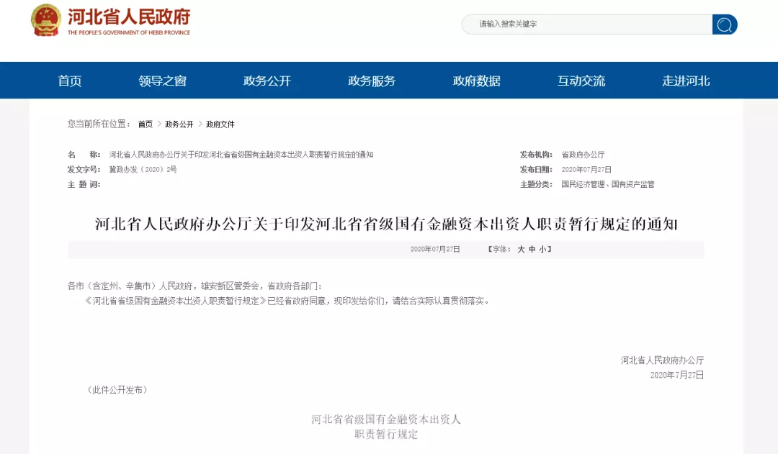The width and height of the screenshot is (778, 454).
Task: Select 政务服务 in the navigation bar
Action: pyautogui.click(x=372, y=81)
